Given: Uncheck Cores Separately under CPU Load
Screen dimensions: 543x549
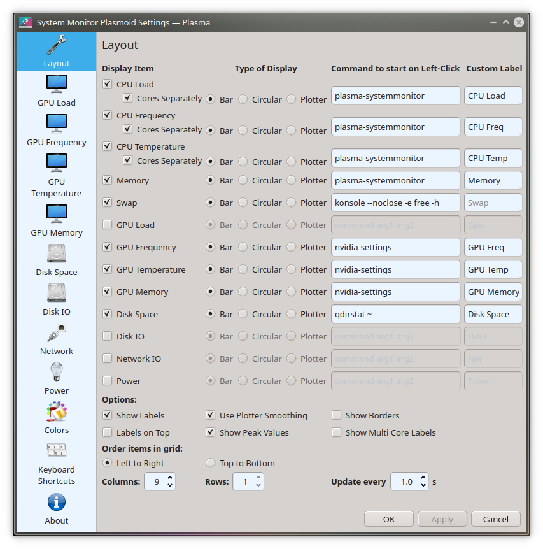Looking at the screenshot, I should [x=128, y=98].
